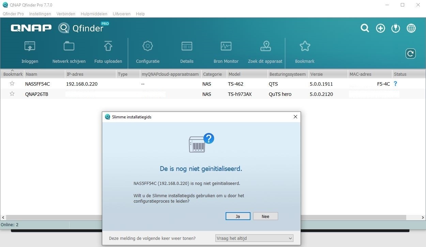This screenshot has height=247, width=426.
Task: Open the Vraag het altijd dropdown
Action: click(254, 238)
